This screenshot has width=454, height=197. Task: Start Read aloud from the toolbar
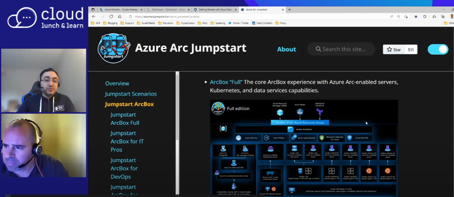click(x=391, y=16)
